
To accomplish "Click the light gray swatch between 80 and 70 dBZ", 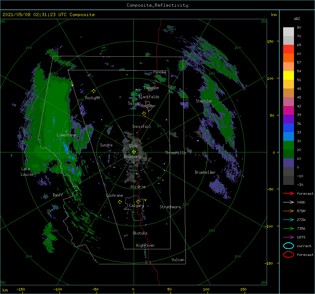I will coord(288,32).
